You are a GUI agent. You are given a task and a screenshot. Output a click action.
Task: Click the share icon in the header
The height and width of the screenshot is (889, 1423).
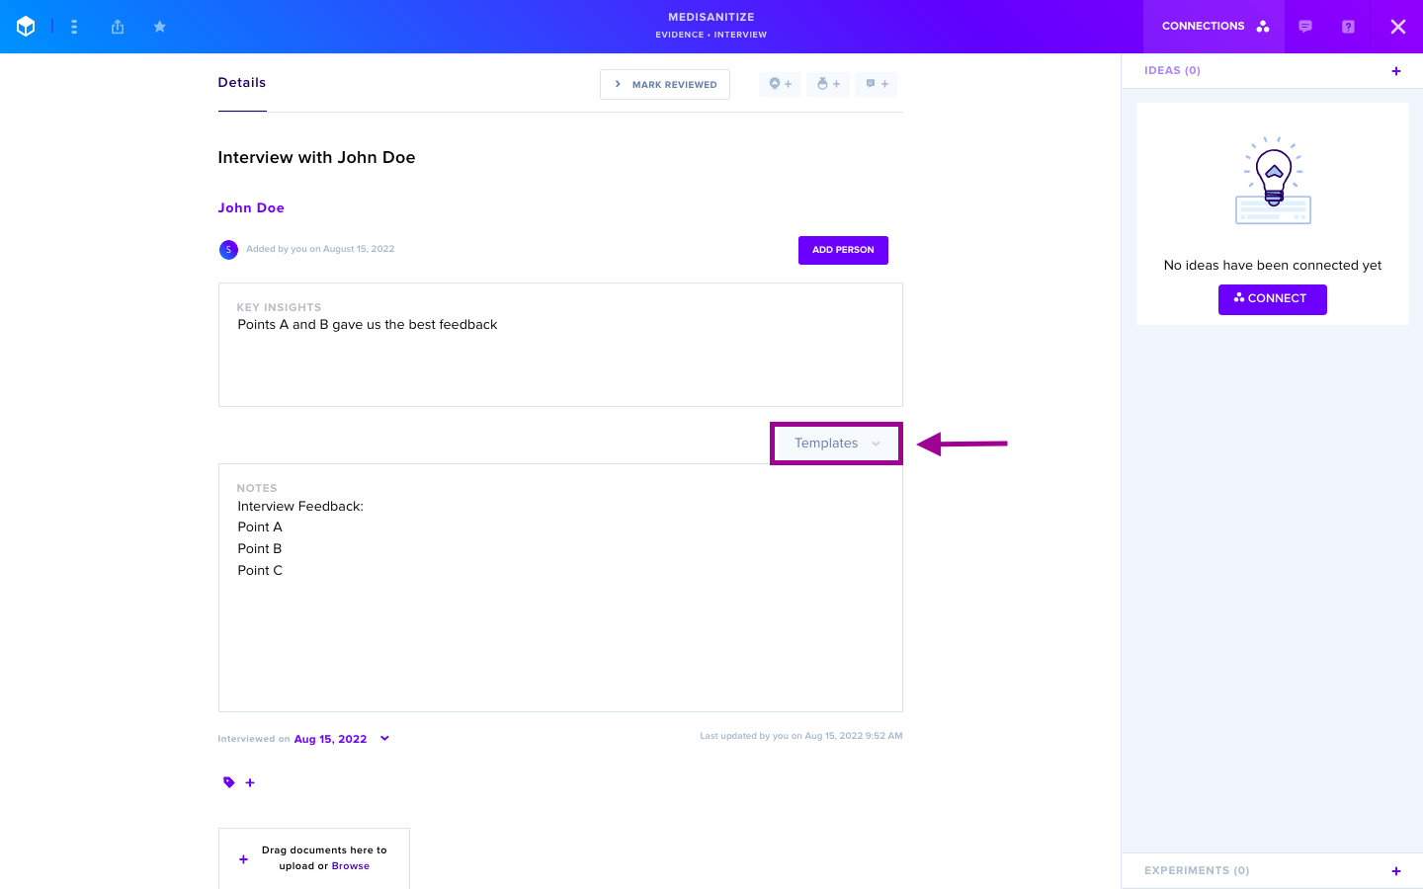tap(118, 27)
